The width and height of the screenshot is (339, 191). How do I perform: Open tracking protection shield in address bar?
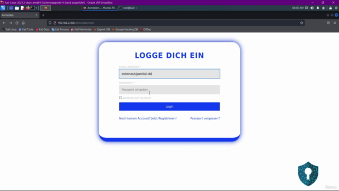click(x=50, y=23)
